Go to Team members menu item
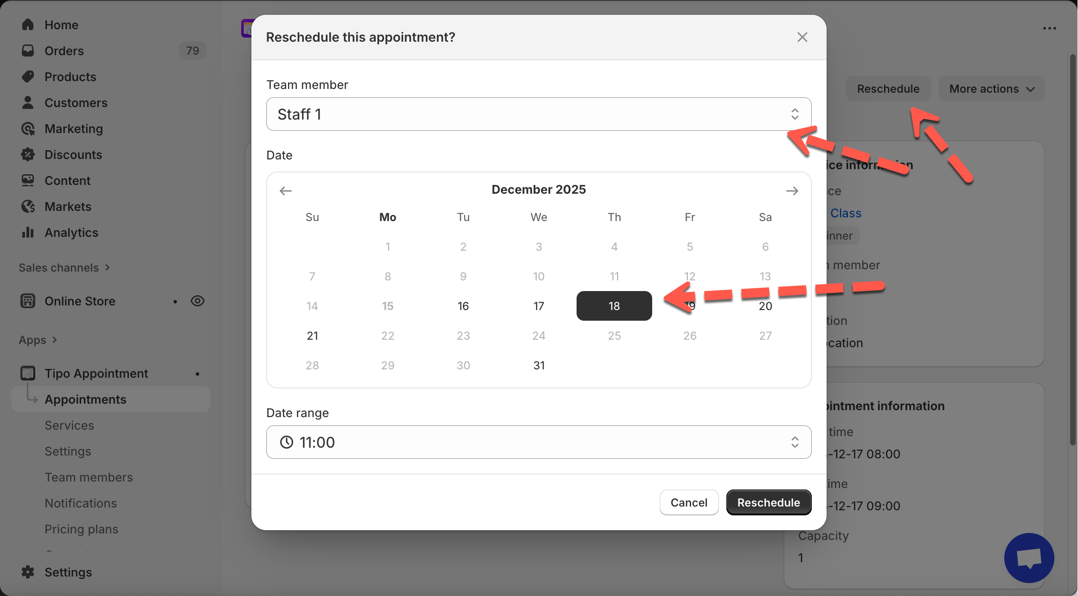Screen dimensions: 1078x596 (89, 477)
